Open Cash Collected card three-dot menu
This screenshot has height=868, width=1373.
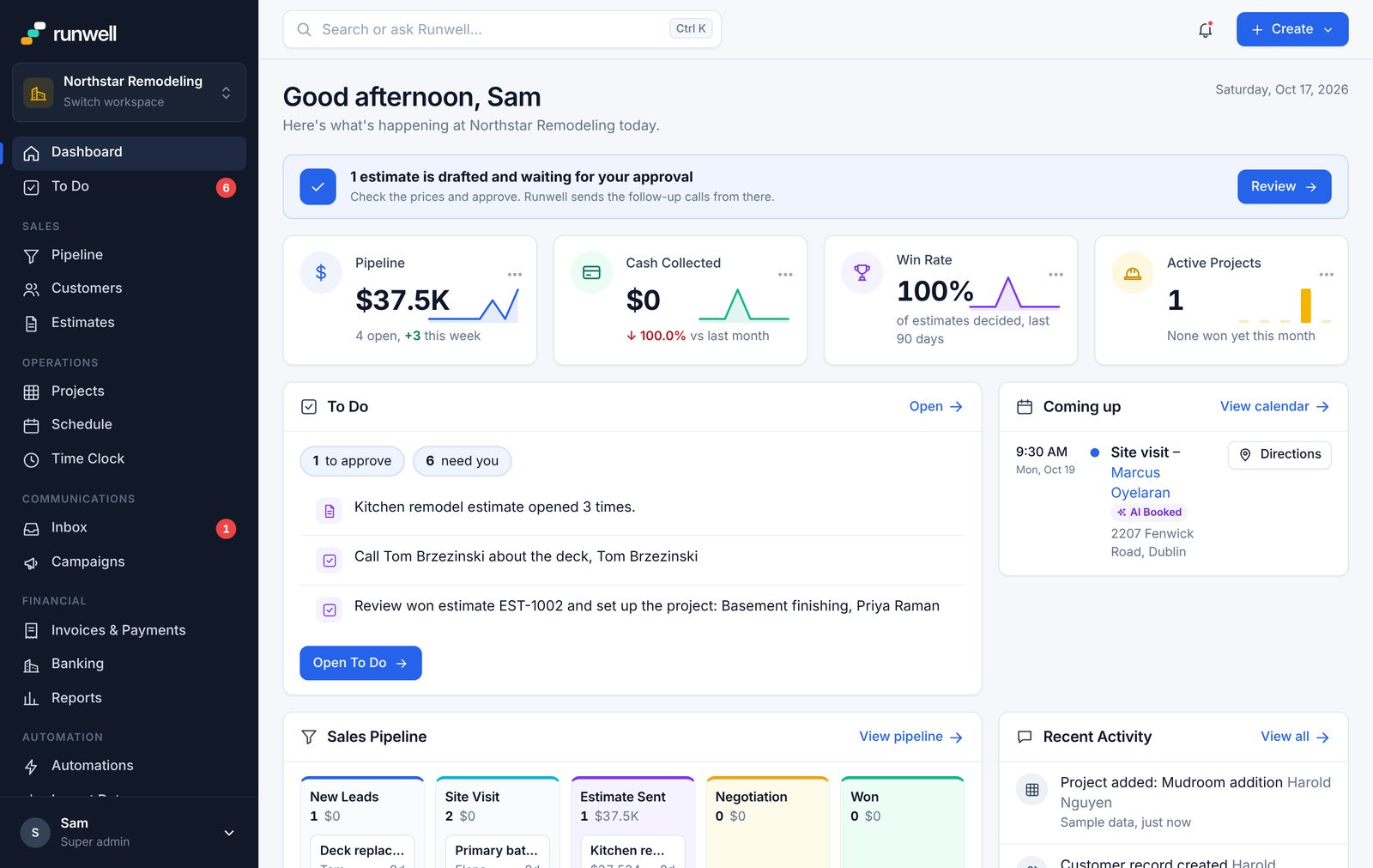click(x=785, y=275)
